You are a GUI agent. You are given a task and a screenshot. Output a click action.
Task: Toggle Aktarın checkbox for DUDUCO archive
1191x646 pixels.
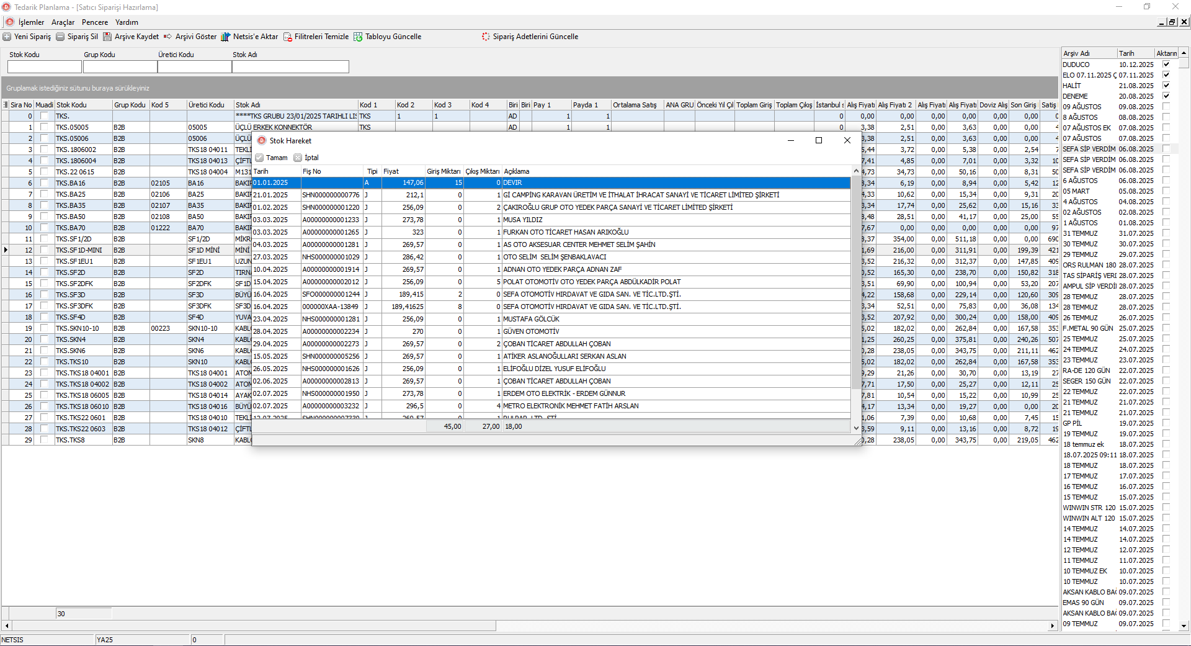point(1166,65)
